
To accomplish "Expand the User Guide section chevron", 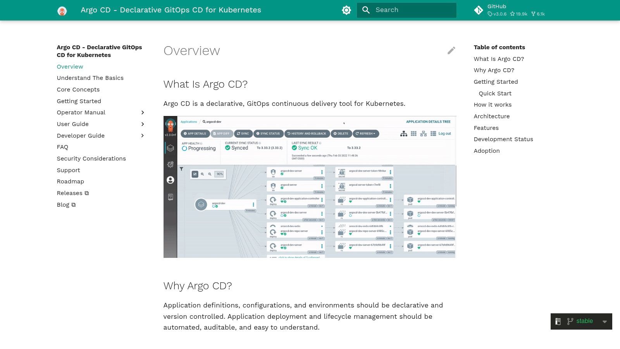I will 143,124.
